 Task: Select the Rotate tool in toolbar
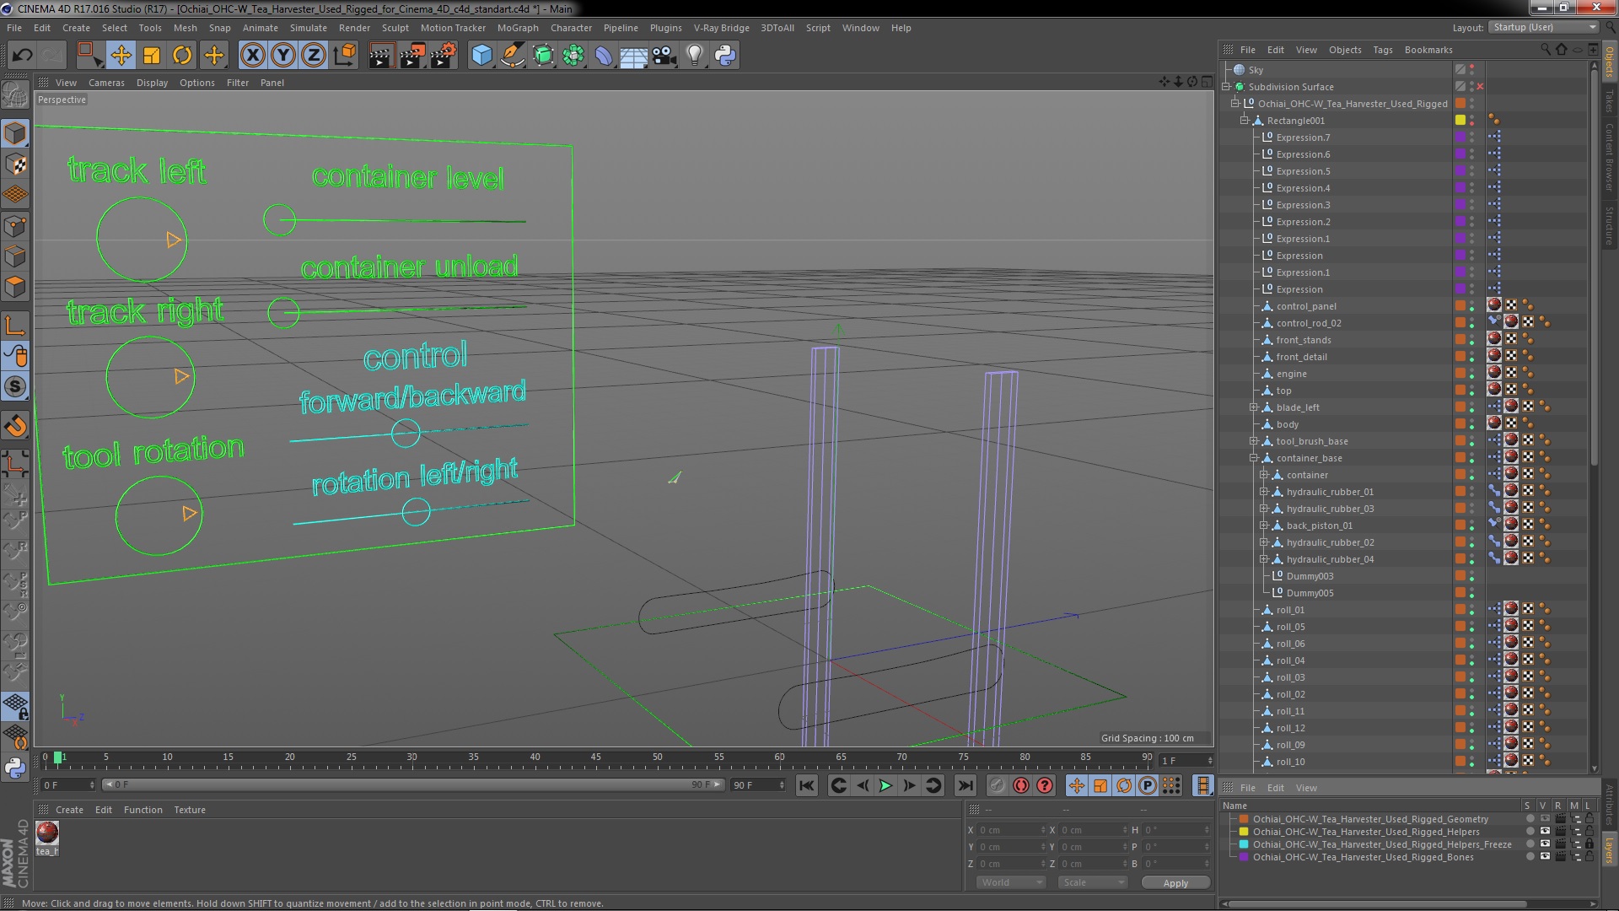coord(182,56)
